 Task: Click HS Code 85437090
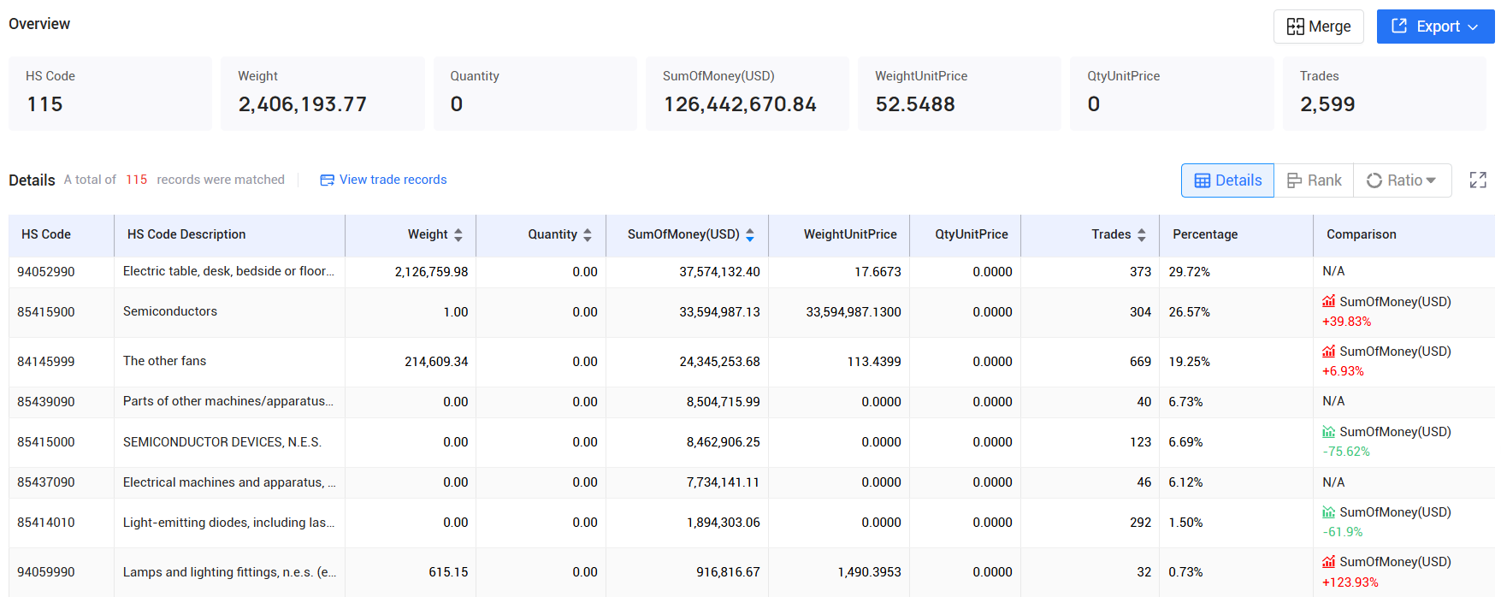(46, 482)
